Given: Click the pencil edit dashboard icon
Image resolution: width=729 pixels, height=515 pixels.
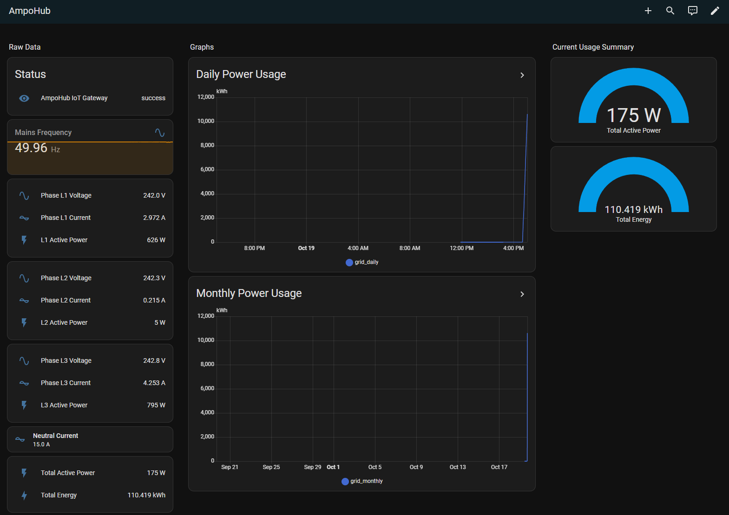Looking at the screenshot, I should click(715, 11).
